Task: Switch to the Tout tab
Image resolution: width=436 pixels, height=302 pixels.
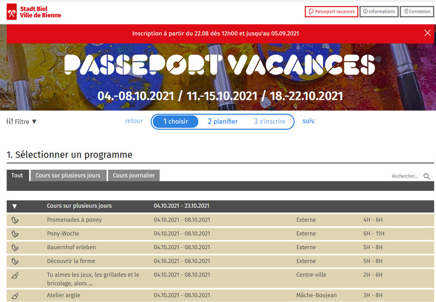Action: pos(17,175)
